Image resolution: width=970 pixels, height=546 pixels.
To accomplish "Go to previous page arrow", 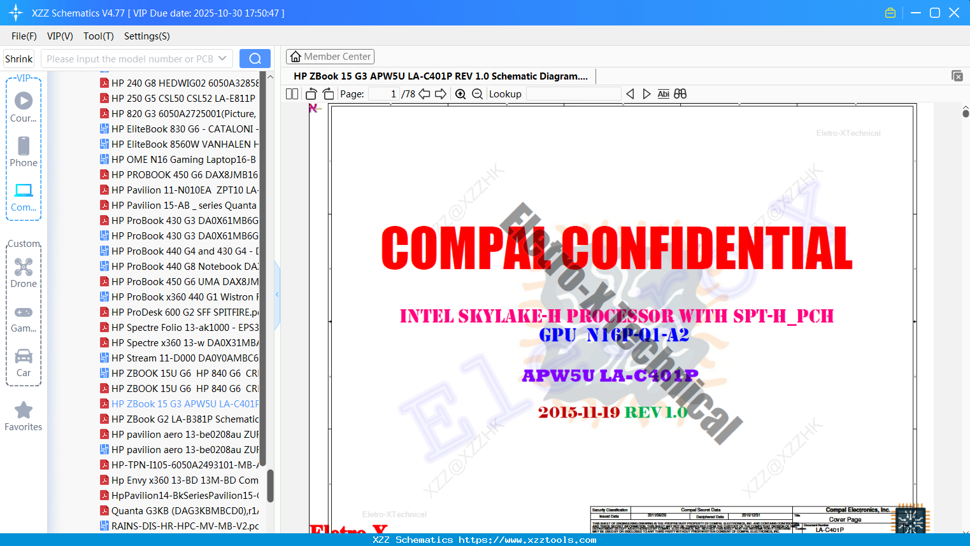I will 424,94.
